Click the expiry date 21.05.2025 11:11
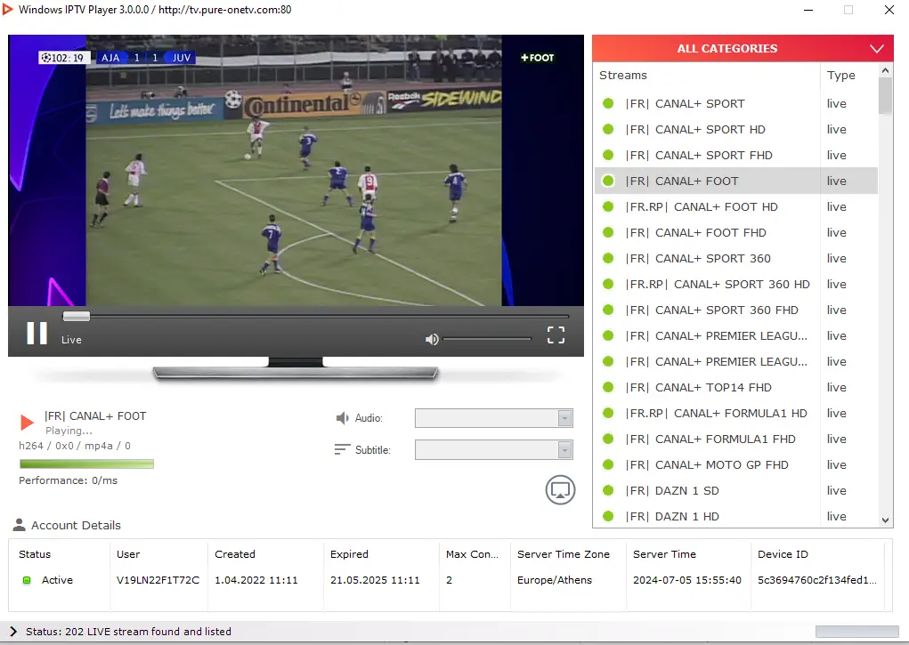 [x=375, y=580]
